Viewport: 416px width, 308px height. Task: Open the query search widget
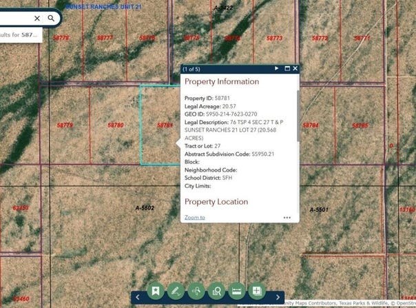coord(216,291)
